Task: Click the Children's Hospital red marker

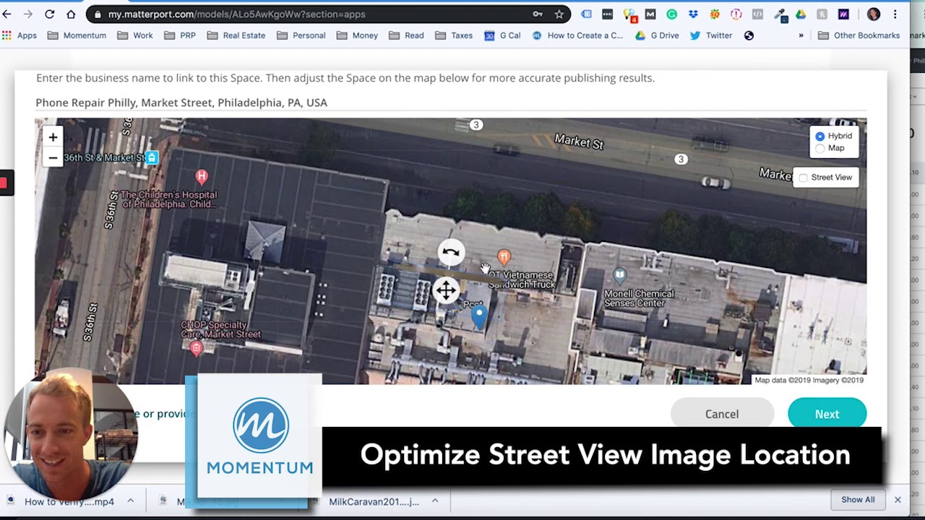Action: [202, 176]
